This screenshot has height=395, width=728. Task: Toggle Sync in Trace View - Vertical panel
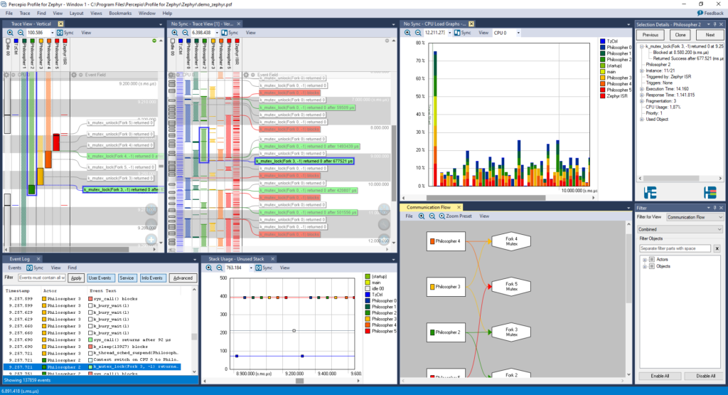pyautogui.click(x=65, y=33)
